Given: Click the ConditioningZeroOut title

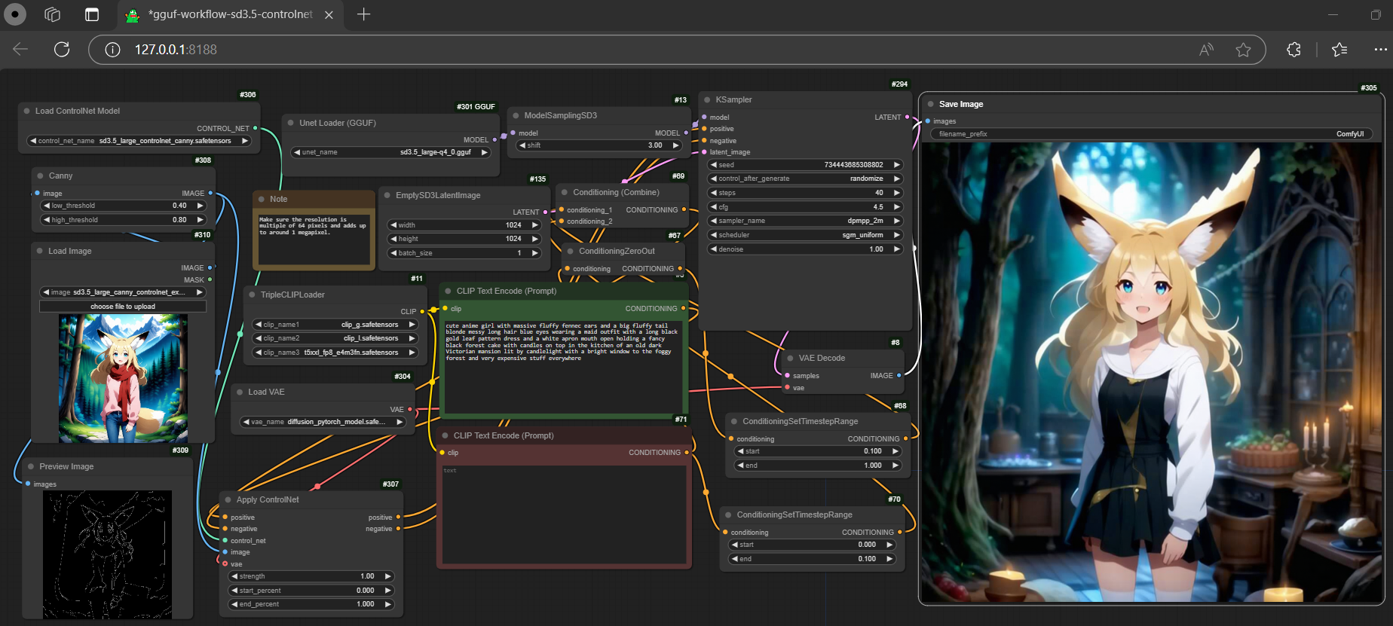Looking at the screenshot, I should point(617,251).
